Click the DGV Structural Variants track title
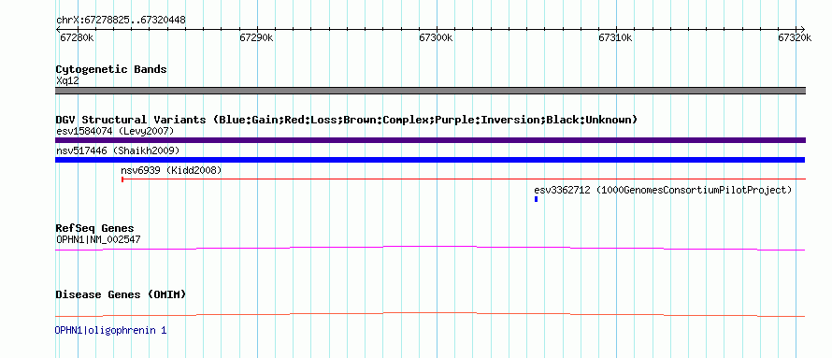The height and width of the screenshot is (358, 832). (x=347, y=120)
